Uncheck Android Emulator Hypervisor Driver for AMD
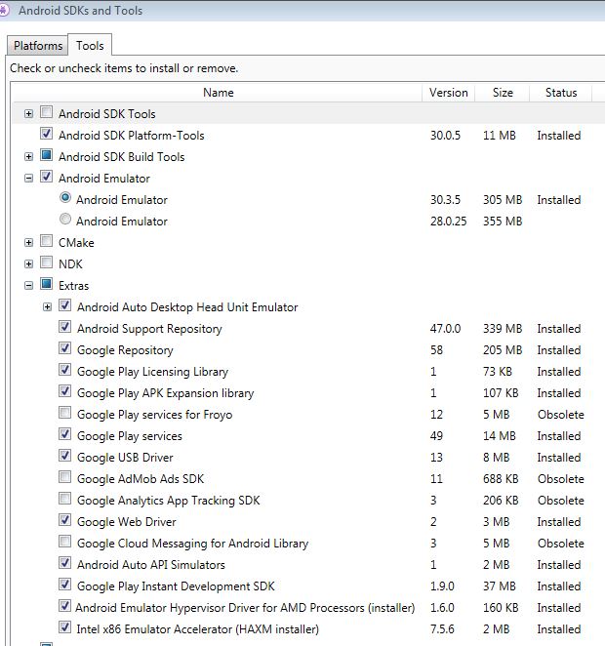 [64, 606]
